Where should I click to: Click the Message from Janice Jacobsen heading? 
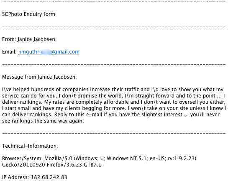click(39, 77)
